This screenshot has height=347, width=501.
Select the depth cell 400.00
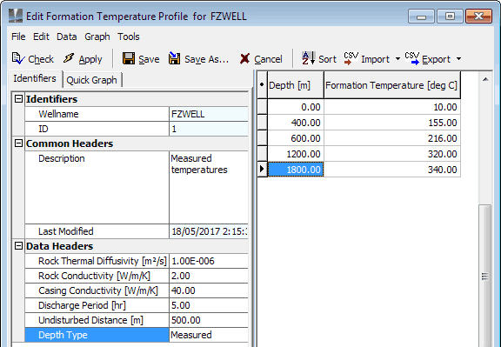296,123
